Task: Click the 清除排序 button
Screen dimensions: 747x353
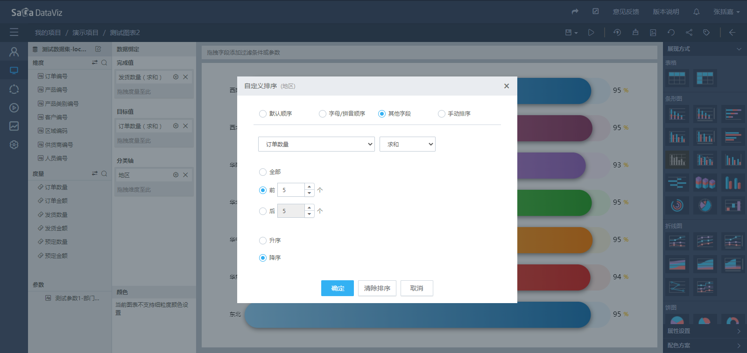Action: point(377,288)
